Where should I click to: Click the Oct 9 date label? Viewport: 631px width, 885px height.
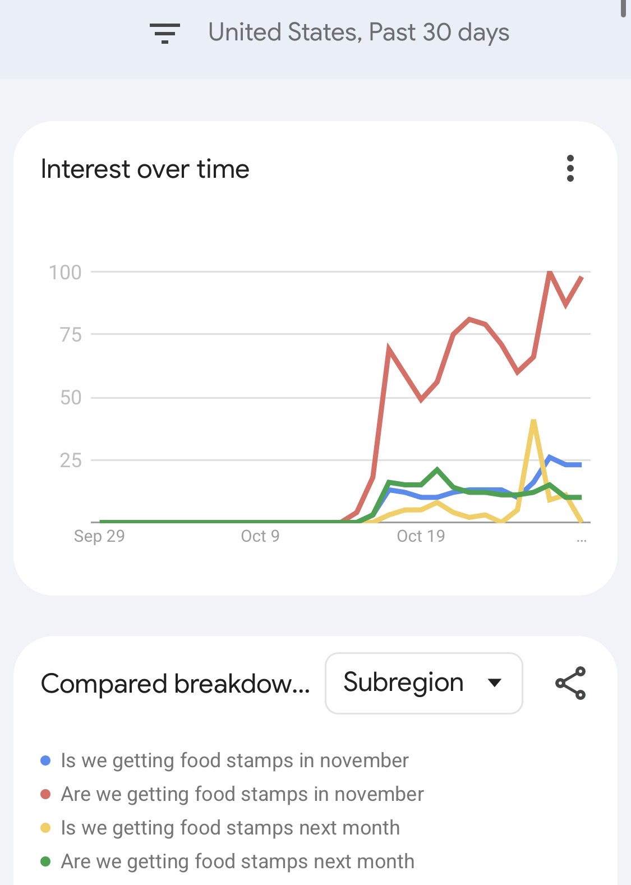(260, 536)
